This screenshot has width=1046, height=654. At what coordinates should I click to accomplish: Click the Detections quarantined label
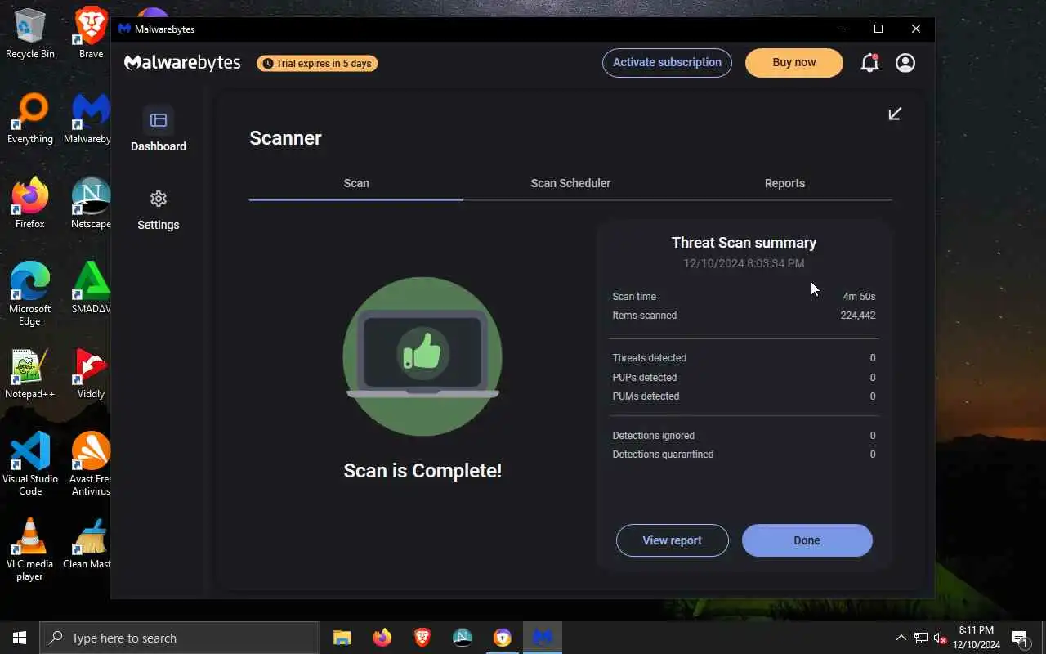coord(663,455)
